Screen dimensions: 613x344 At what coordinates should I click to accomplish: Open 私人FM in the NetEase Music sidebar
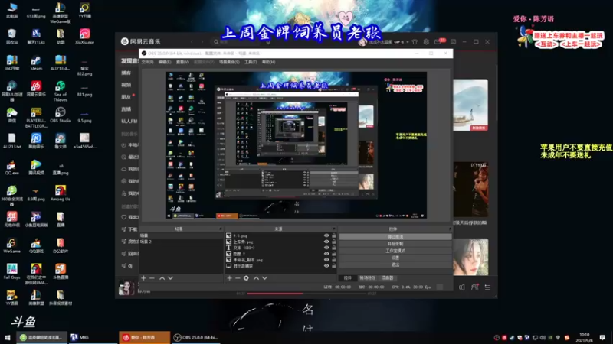tap(129, 122)
